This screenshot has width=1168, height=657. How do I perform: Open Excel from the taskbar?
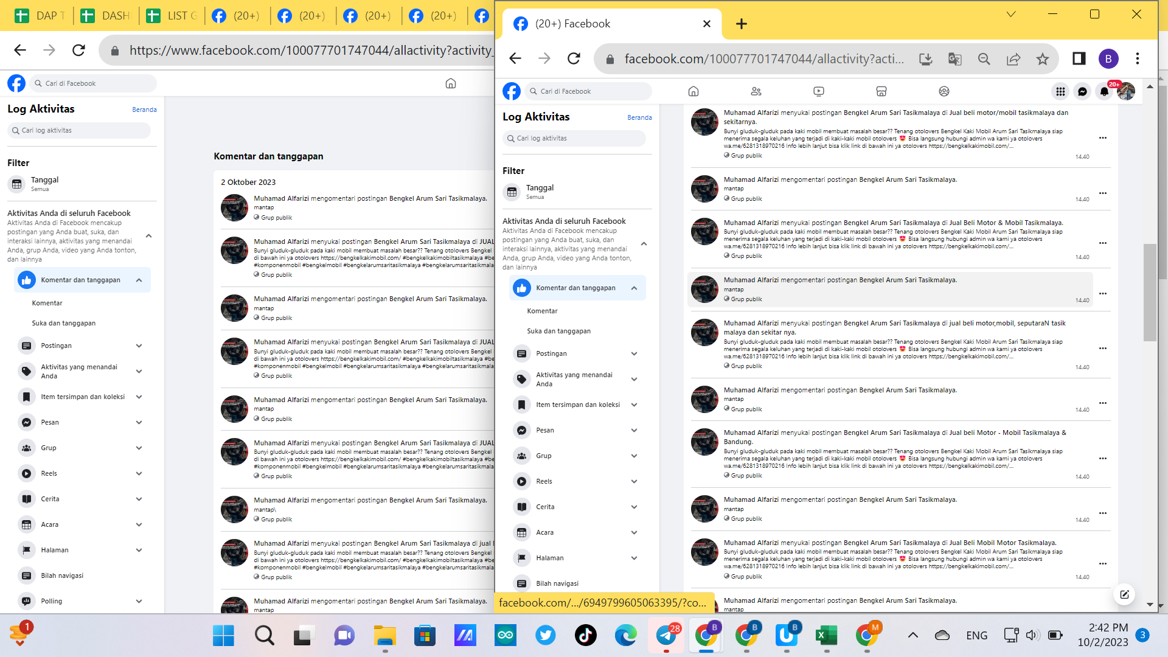(x=826, y=635)
